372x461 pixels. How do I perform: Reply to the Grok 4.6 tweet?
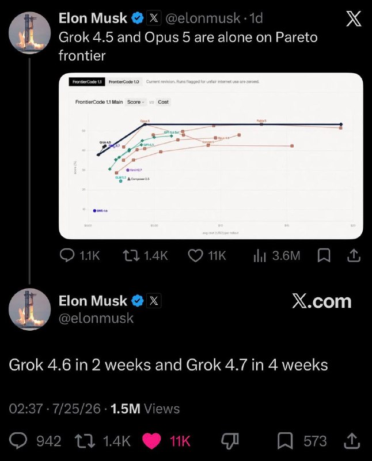click(x=35, y=441)
